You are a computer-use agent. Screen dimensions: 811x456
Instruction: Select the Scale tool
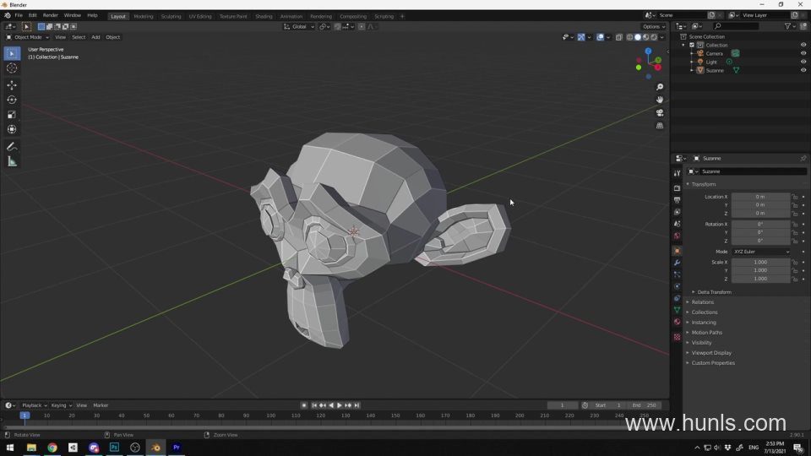(12, 115)
